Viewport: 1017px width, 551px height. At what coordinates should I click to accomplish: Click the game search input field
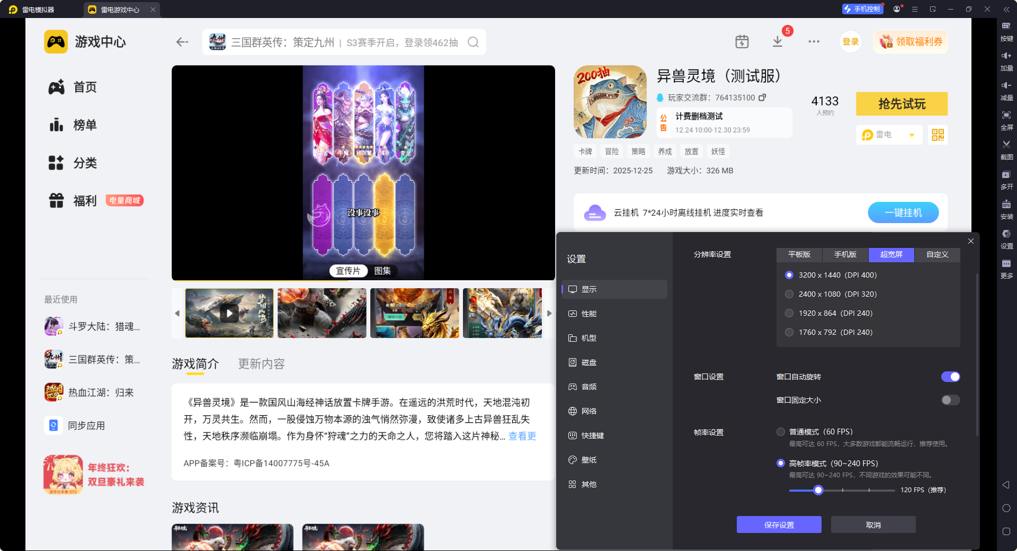pos(344,42)
